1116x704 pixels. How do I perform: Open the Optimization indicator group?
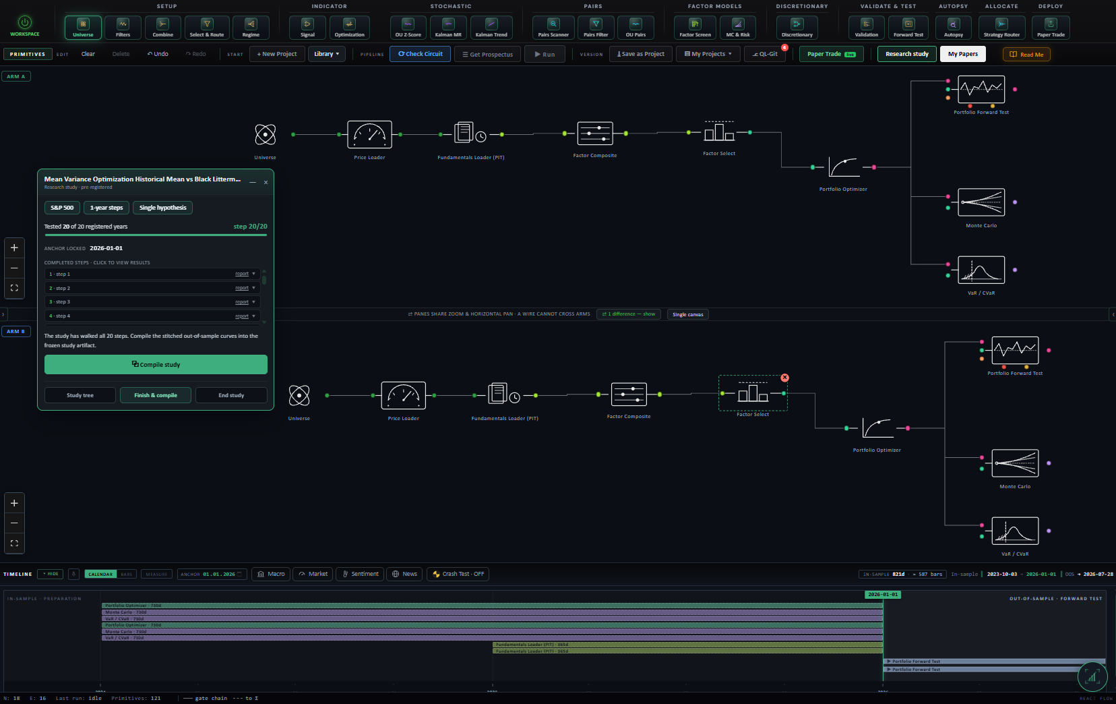coord(349,28)
